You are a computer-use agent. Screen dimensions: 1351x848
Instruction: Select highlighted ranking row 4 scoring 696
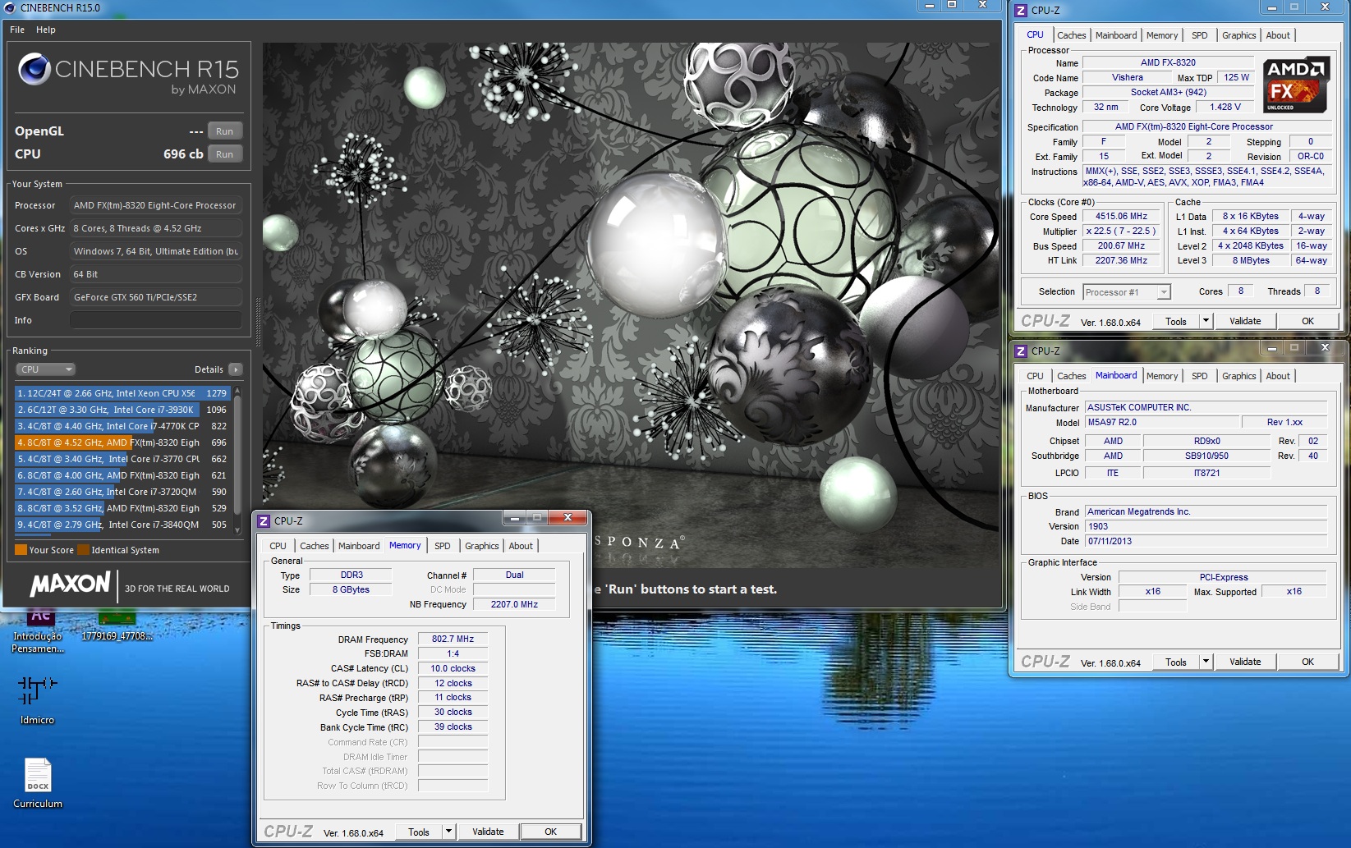point(122,442)
